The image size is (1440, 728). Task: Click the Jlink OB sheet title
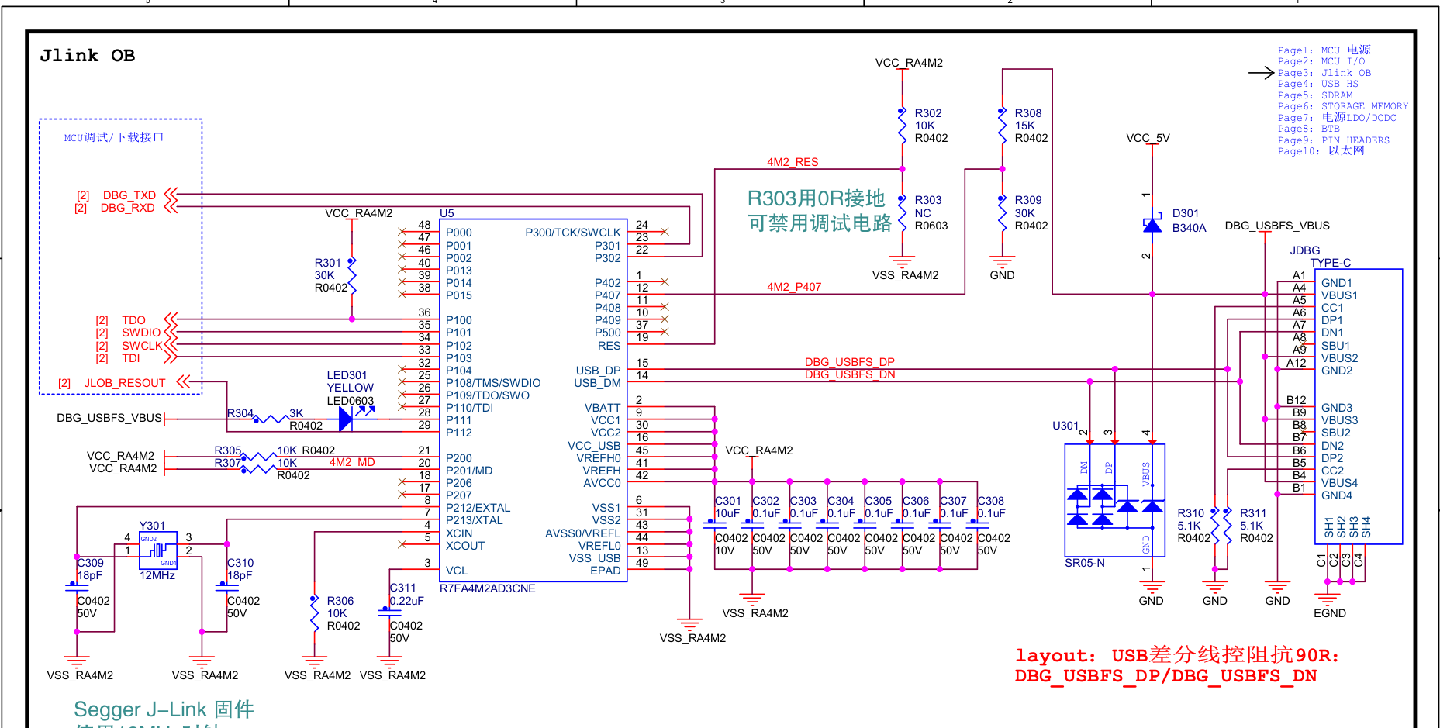88,56
